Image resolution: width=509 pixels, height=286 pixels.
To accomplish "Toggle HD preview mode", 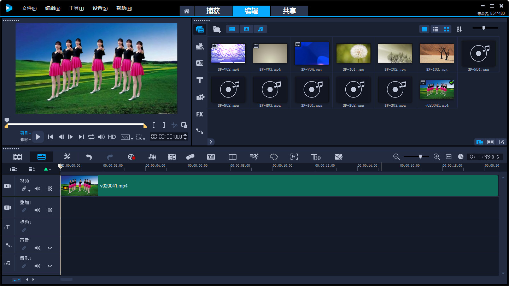I will pyautogui.click(x=112, y=137).
